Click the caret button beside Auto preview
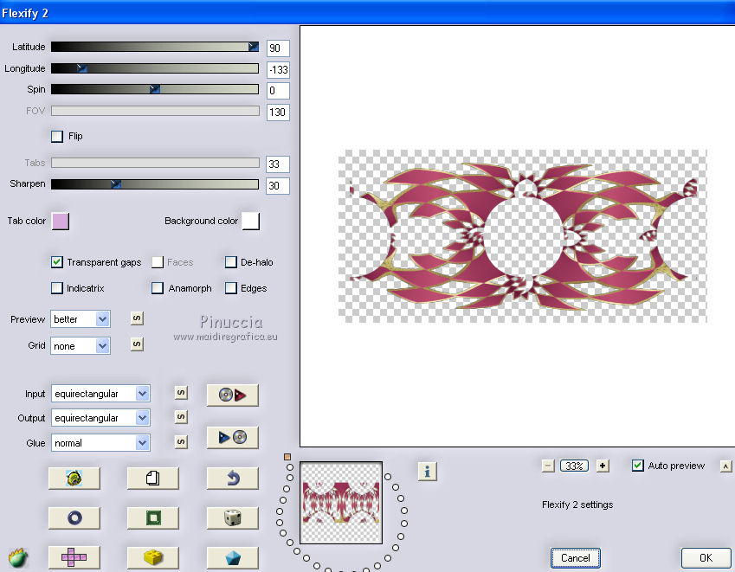Viewport: 735px width, 572px height. coord(725,466)
